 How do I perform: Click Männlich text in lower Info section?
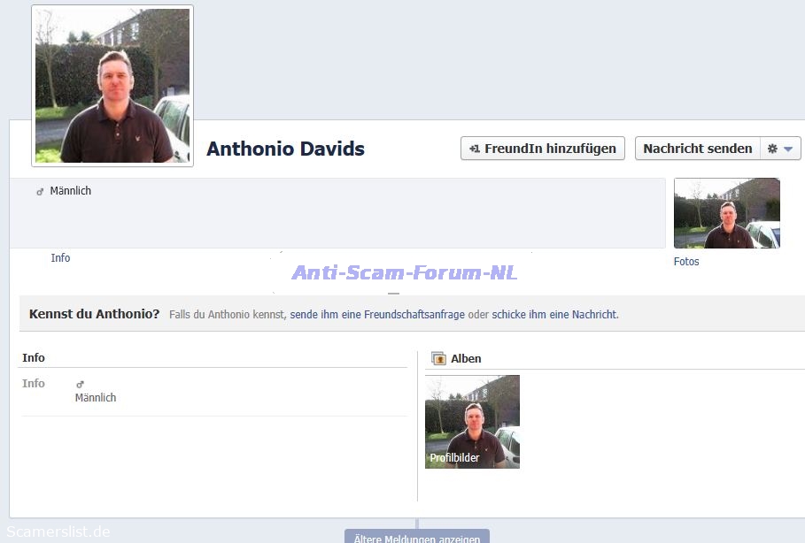click(96, 398)
